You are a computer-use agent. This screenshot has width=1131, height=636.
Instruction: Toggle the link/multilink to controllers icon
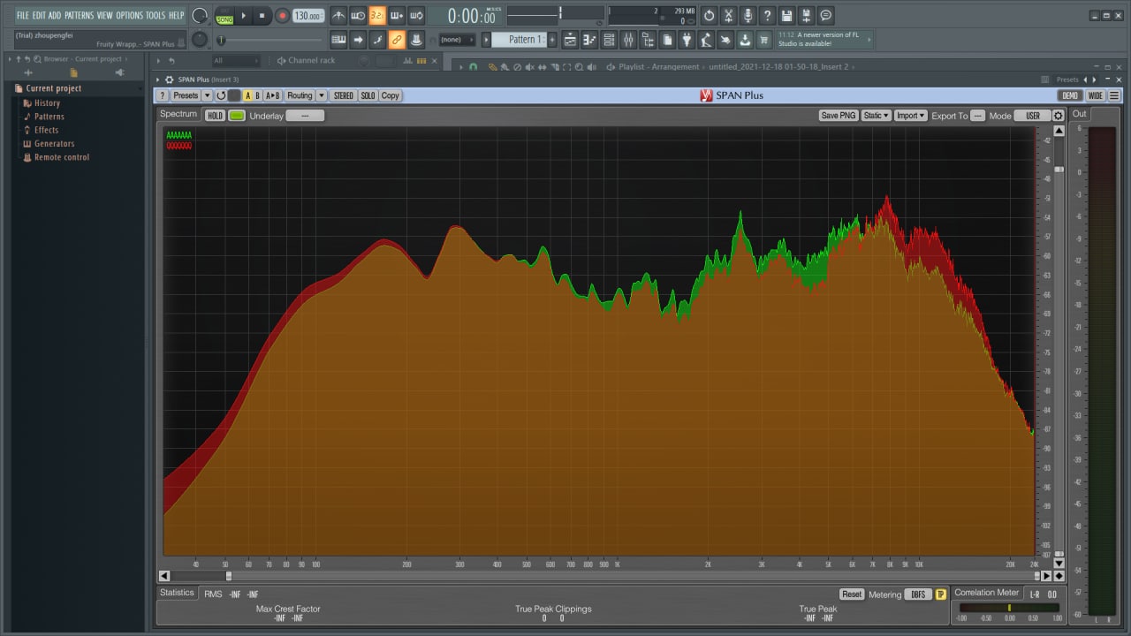coord(397,40)
